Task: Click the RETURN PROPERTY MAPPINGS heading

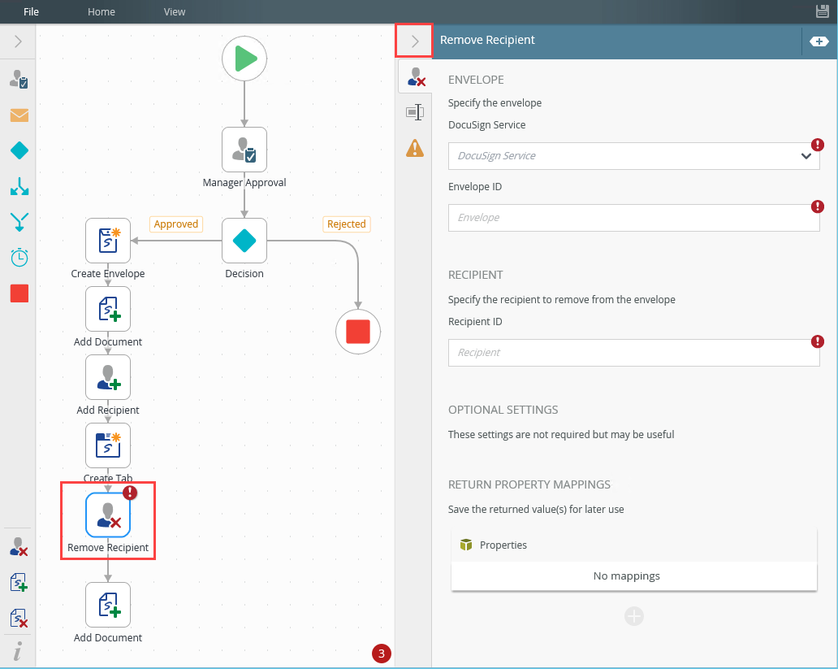Action: point(529,484)
